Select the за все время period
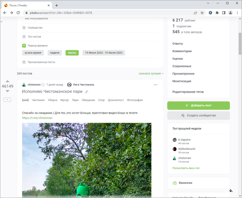Viewport: 242px width, 198px height. click(x=33, y=53)
